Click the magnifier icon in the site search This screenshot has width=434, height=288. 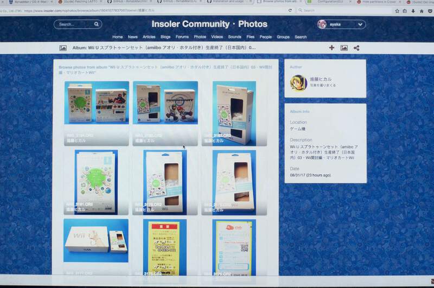[x=97, y=24]
